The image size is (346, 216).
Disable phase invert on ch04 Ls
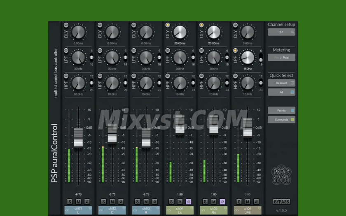click(x=188, y=202)
